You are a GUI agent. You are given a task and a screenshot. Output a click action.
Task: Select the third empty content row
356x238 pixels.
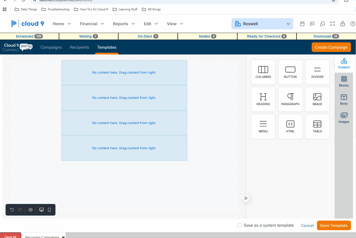click(124, 123)
